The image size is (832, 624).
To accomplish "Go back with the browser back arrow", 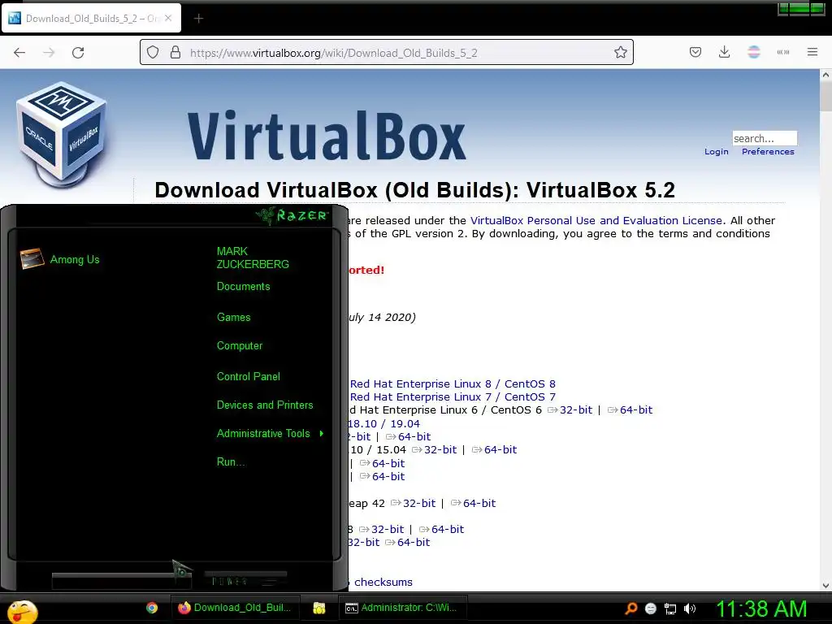I will 19,53.
